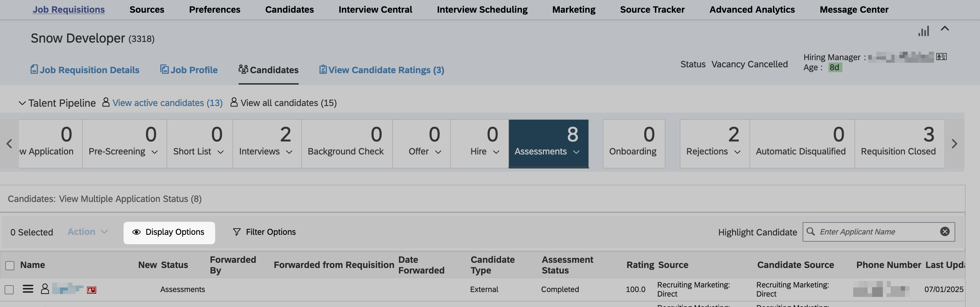Click View active candidates (13) link
This screenshot has width=980, height=307.
[x=167, y=103]
